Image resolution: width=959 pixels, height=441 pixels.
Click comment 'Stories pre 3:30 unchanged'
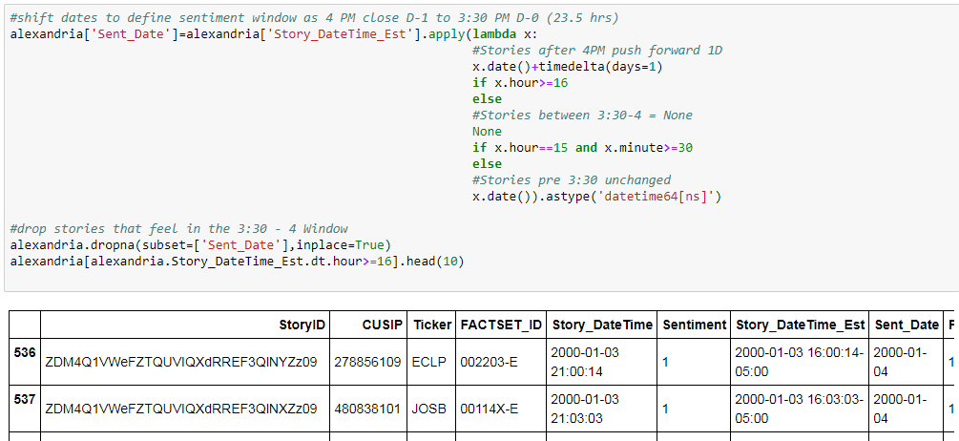click(572, 179)
